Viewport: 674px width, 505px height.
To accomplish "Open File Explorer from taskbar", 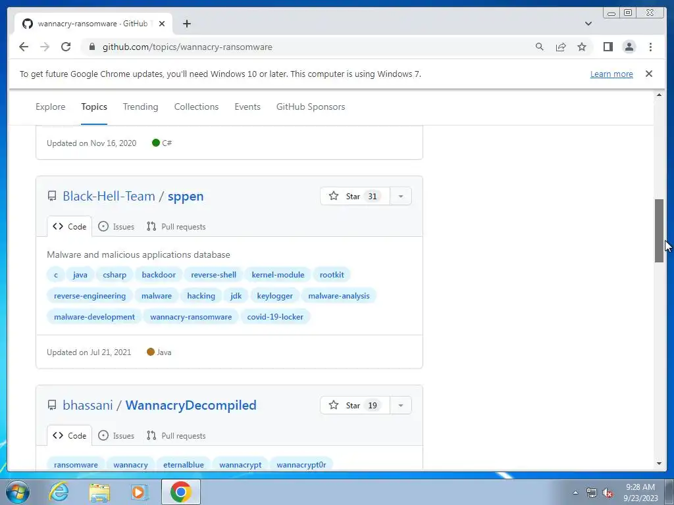I will (99, 492).
